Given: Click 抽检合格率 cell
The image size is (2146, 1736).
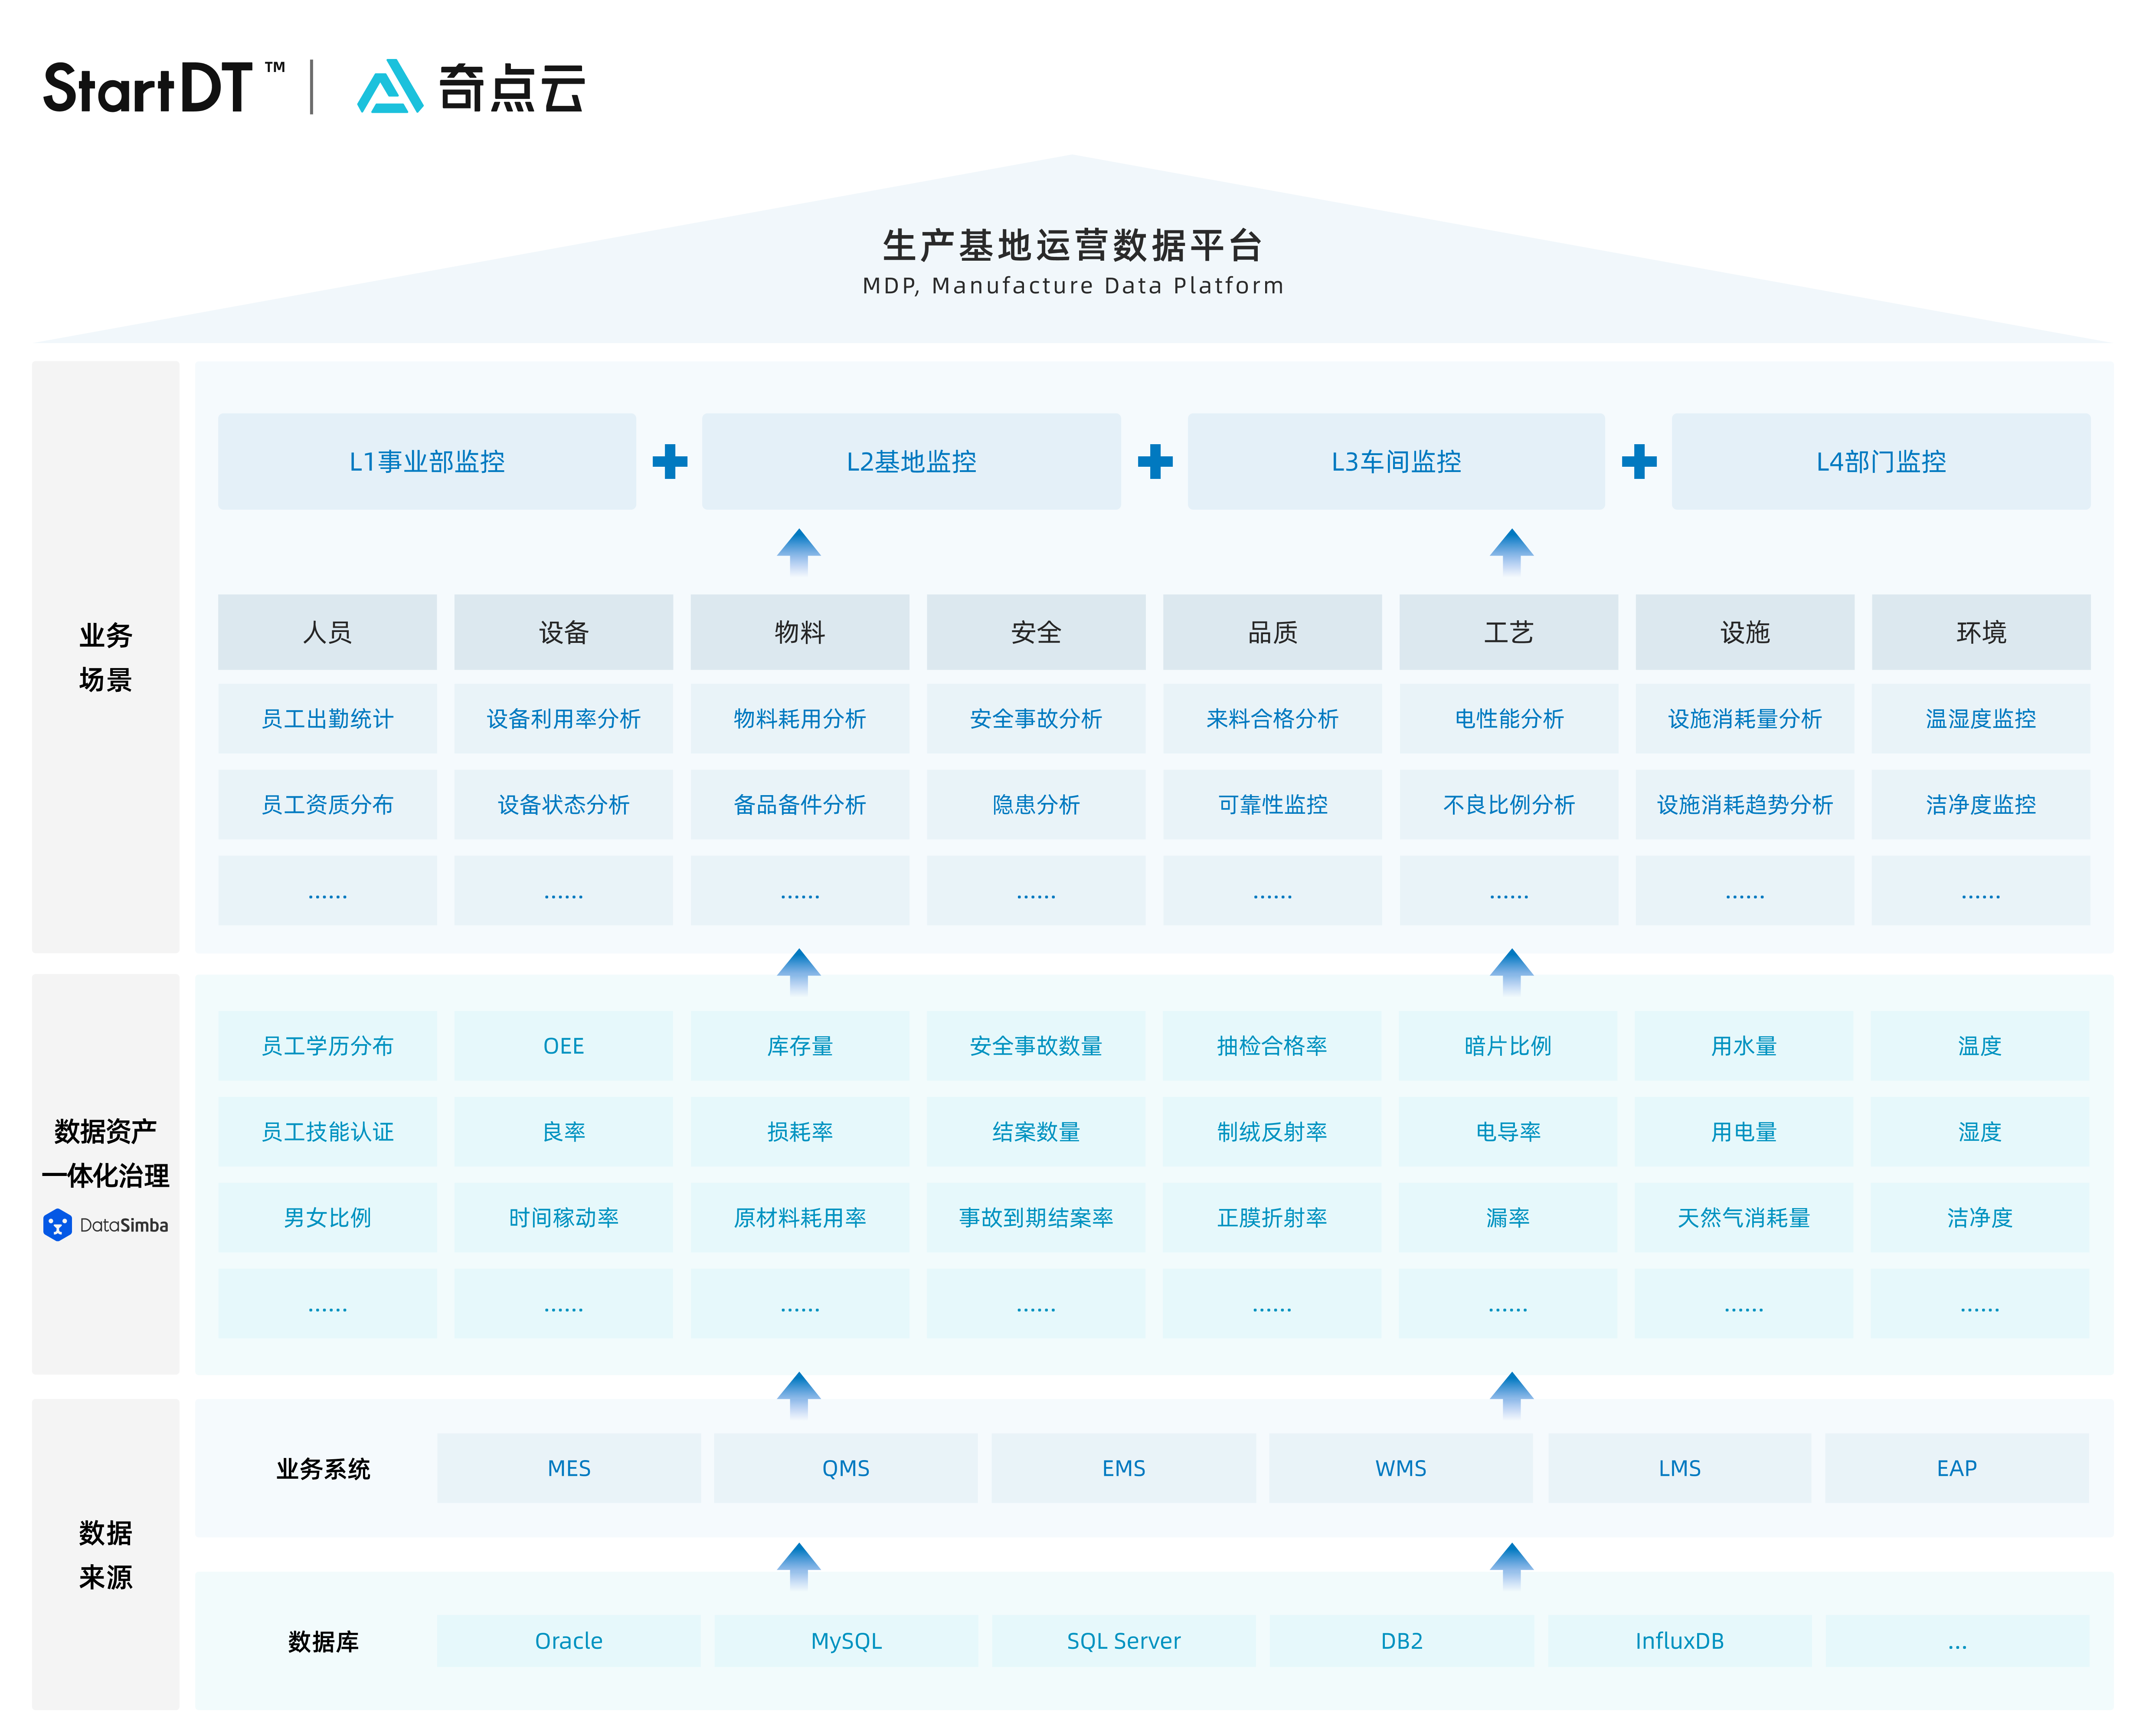Looking at the screenshot, I should [x=1272, y=1045].
